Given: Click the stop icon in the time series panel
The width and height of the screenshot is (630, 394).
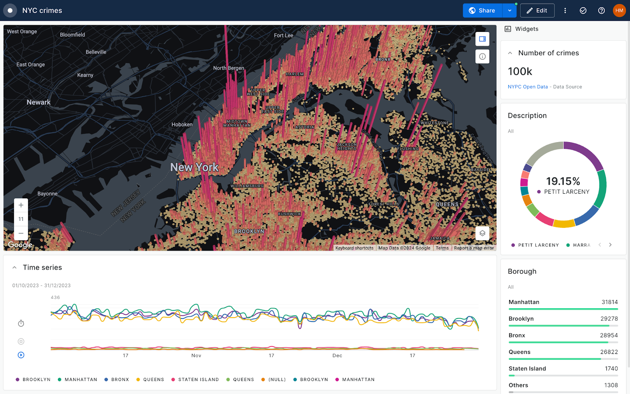Looking at the screenshot, I should coord(20,341).
